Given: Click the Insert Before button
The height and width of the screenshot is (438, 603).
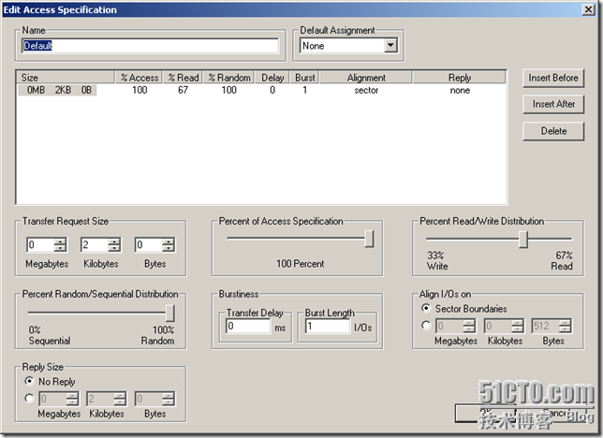Looking at the screenshot, I should click(553, 78).
